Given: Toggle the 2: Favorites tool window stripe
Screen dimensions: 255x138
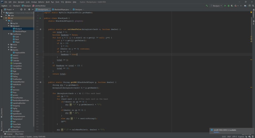Looking at the screenshot, I should click(2, 113).
